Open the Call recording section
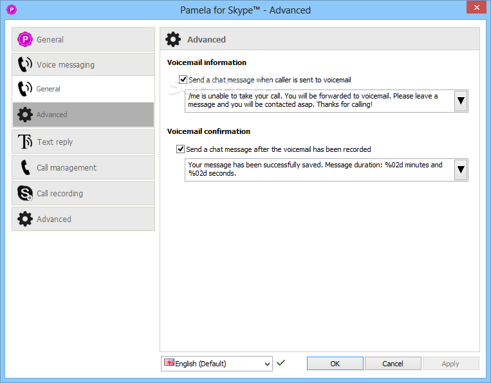Image resolution: width=491 pixels, height=383 pixels. pyautogui.click(x=83, y=193)
